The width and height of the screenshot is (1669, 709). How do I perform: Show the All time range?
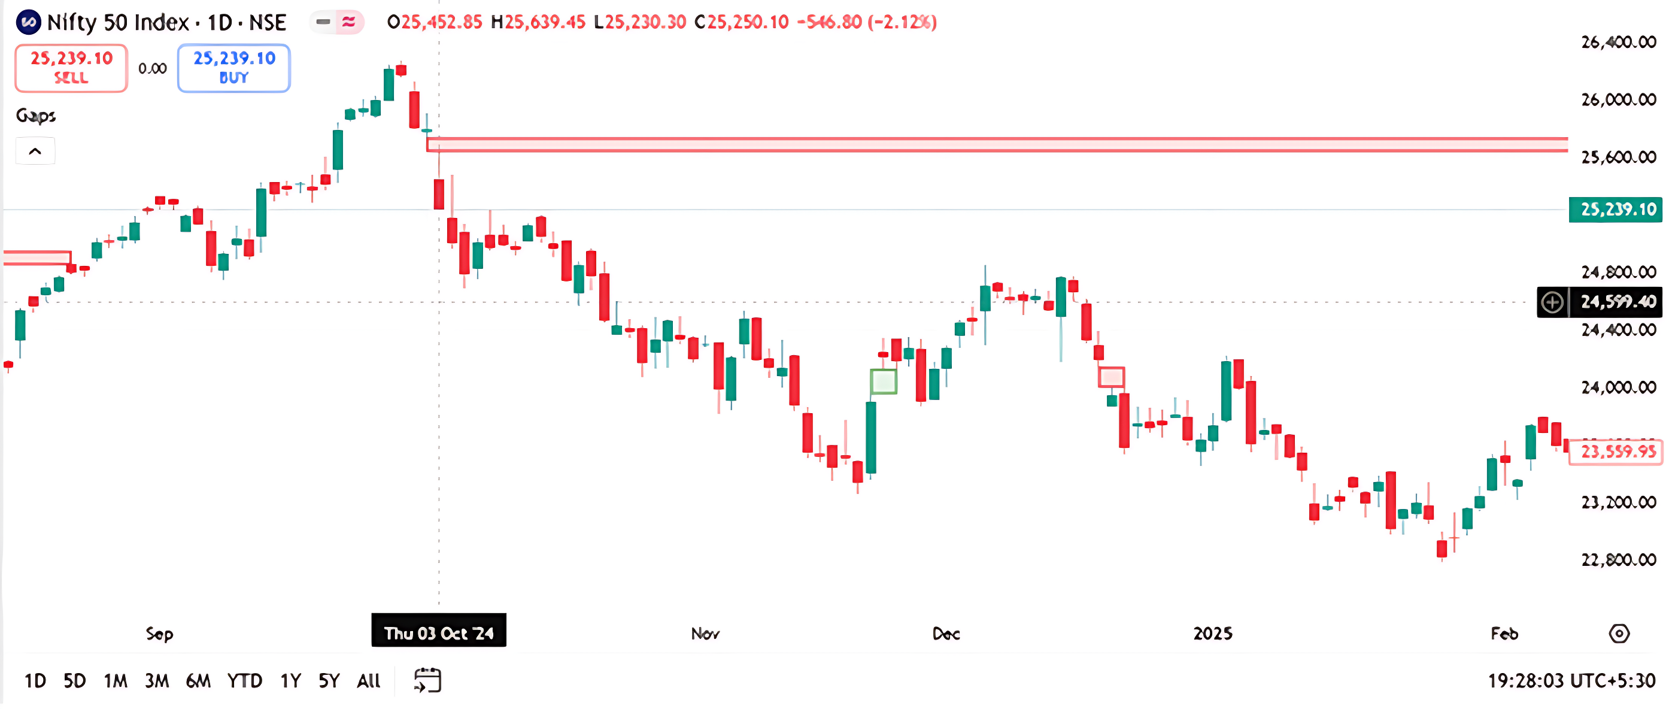click(368, 680)
